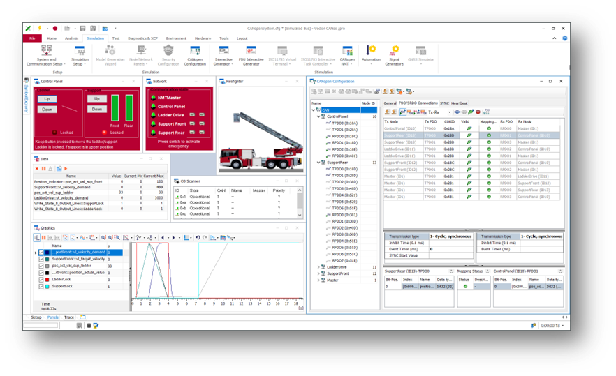This screenshot has width=616, height=376.
Task: Open the measurement time dropdown in status bar
Action: tap(563, 325)
